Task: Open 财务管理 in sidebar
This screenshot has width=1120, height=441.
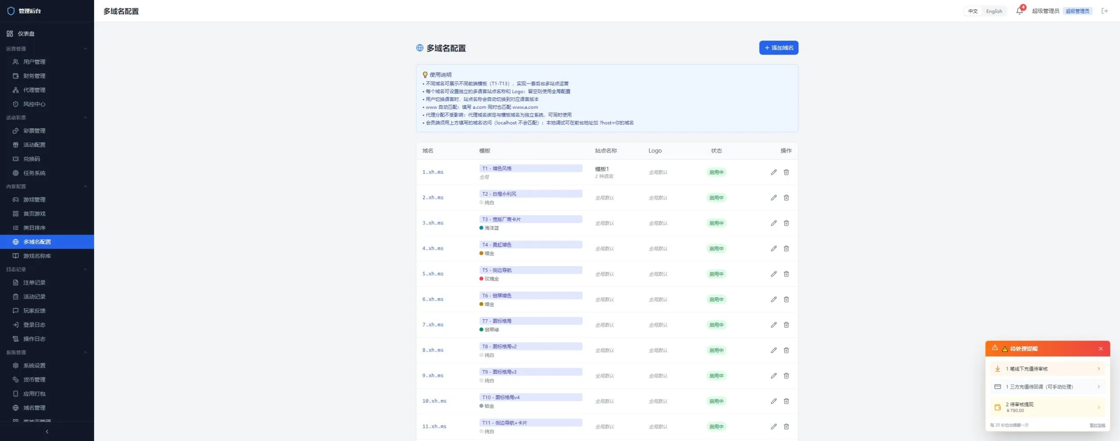Action: [x=47, y=76]
